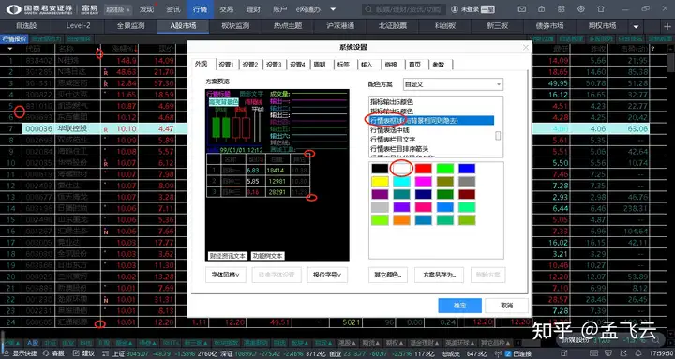Open the 全景监测 market tab
Viewport: 675px width, 359px height.
[131, 26]
